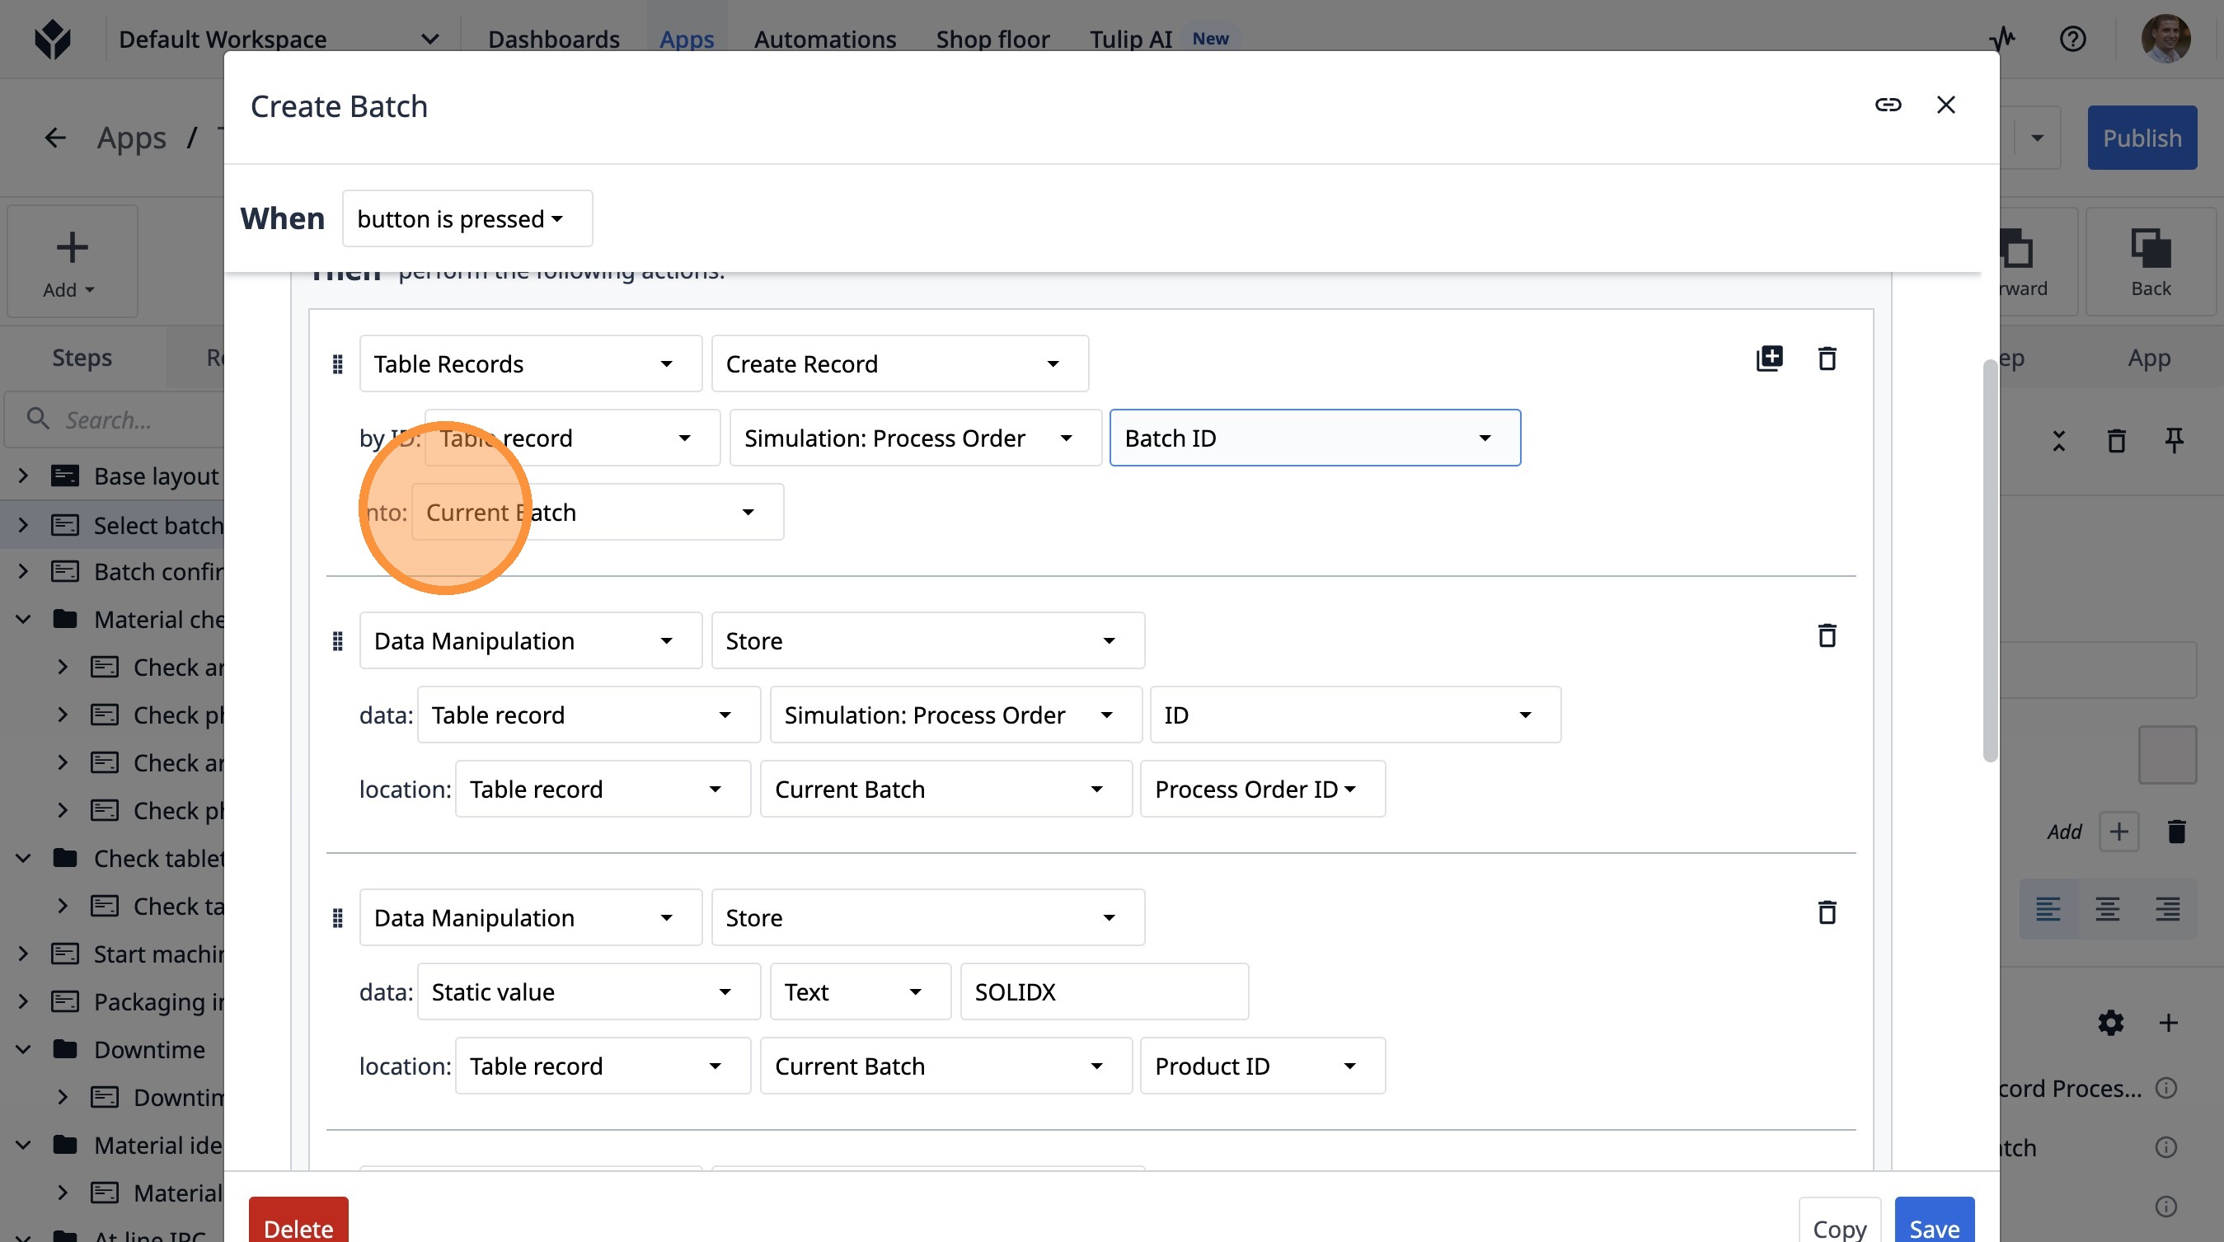Open the Process Order ID dropdown
The image size is (2224, 1242).
(x=1261, y=789)
